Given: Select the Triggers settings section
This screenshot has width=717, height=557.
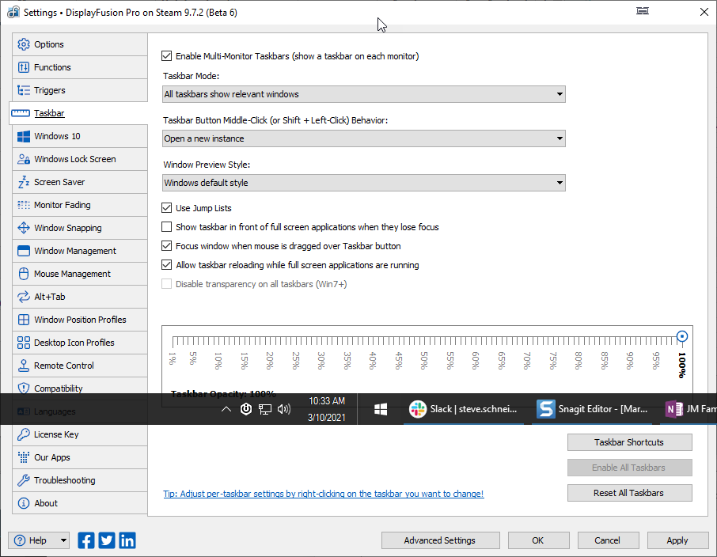Looking at the screenshot, I should 50,90.
